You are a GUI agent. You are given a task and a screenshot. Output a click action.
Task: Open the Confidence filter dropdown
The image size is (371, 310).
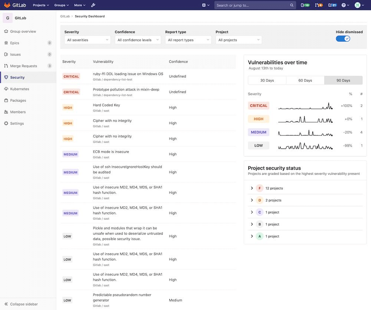[138, 40]
